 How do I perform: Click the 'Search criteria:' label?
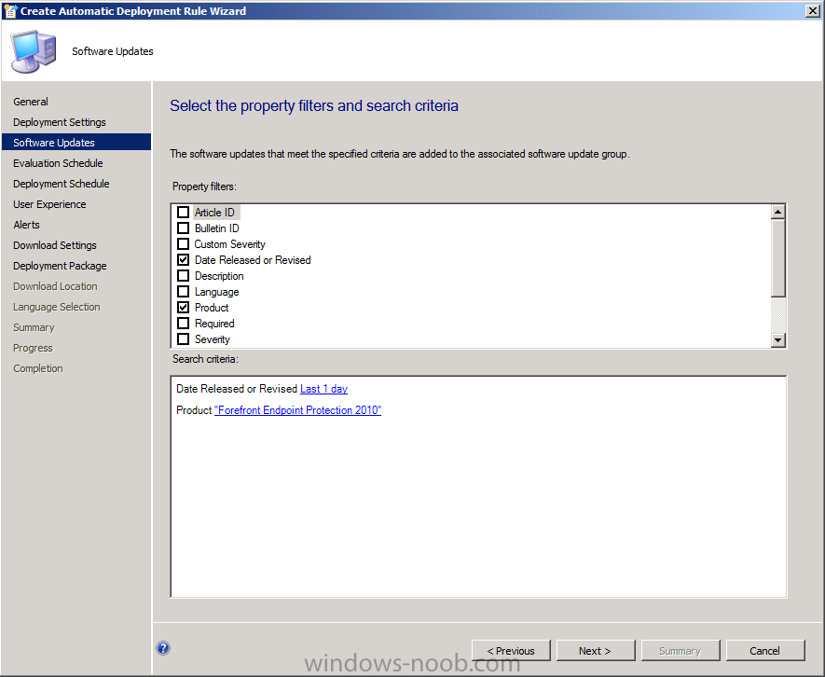point(205,359)
